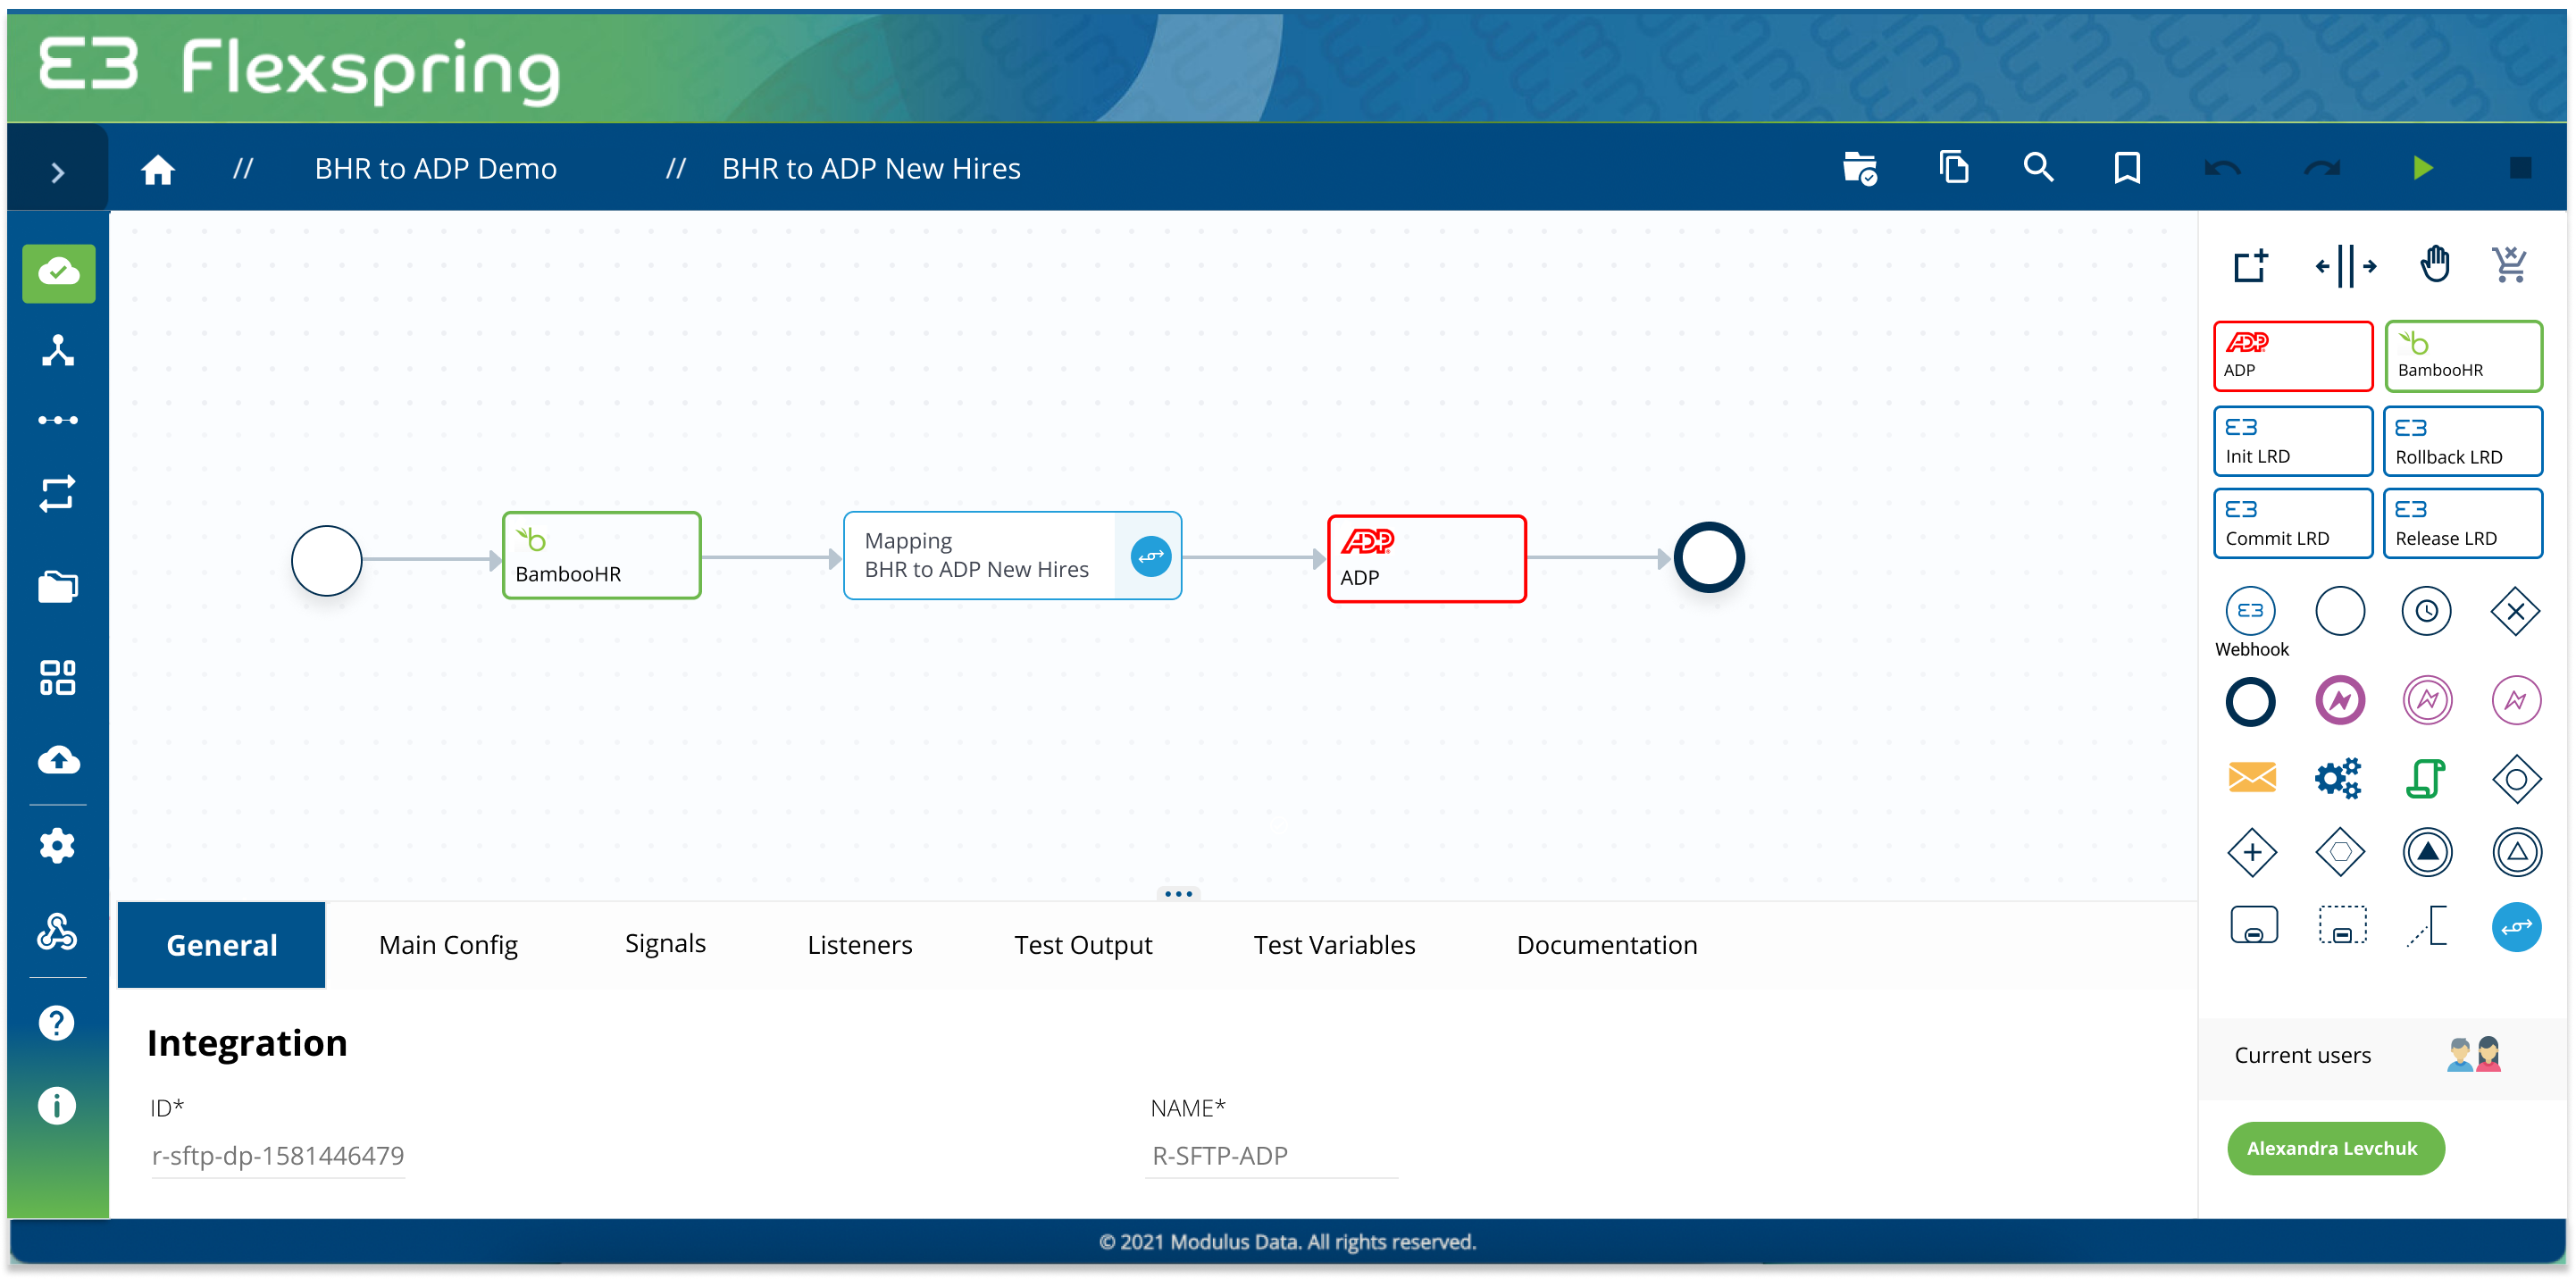
Task: Activate the hand pan tool
Action: 2434,265
